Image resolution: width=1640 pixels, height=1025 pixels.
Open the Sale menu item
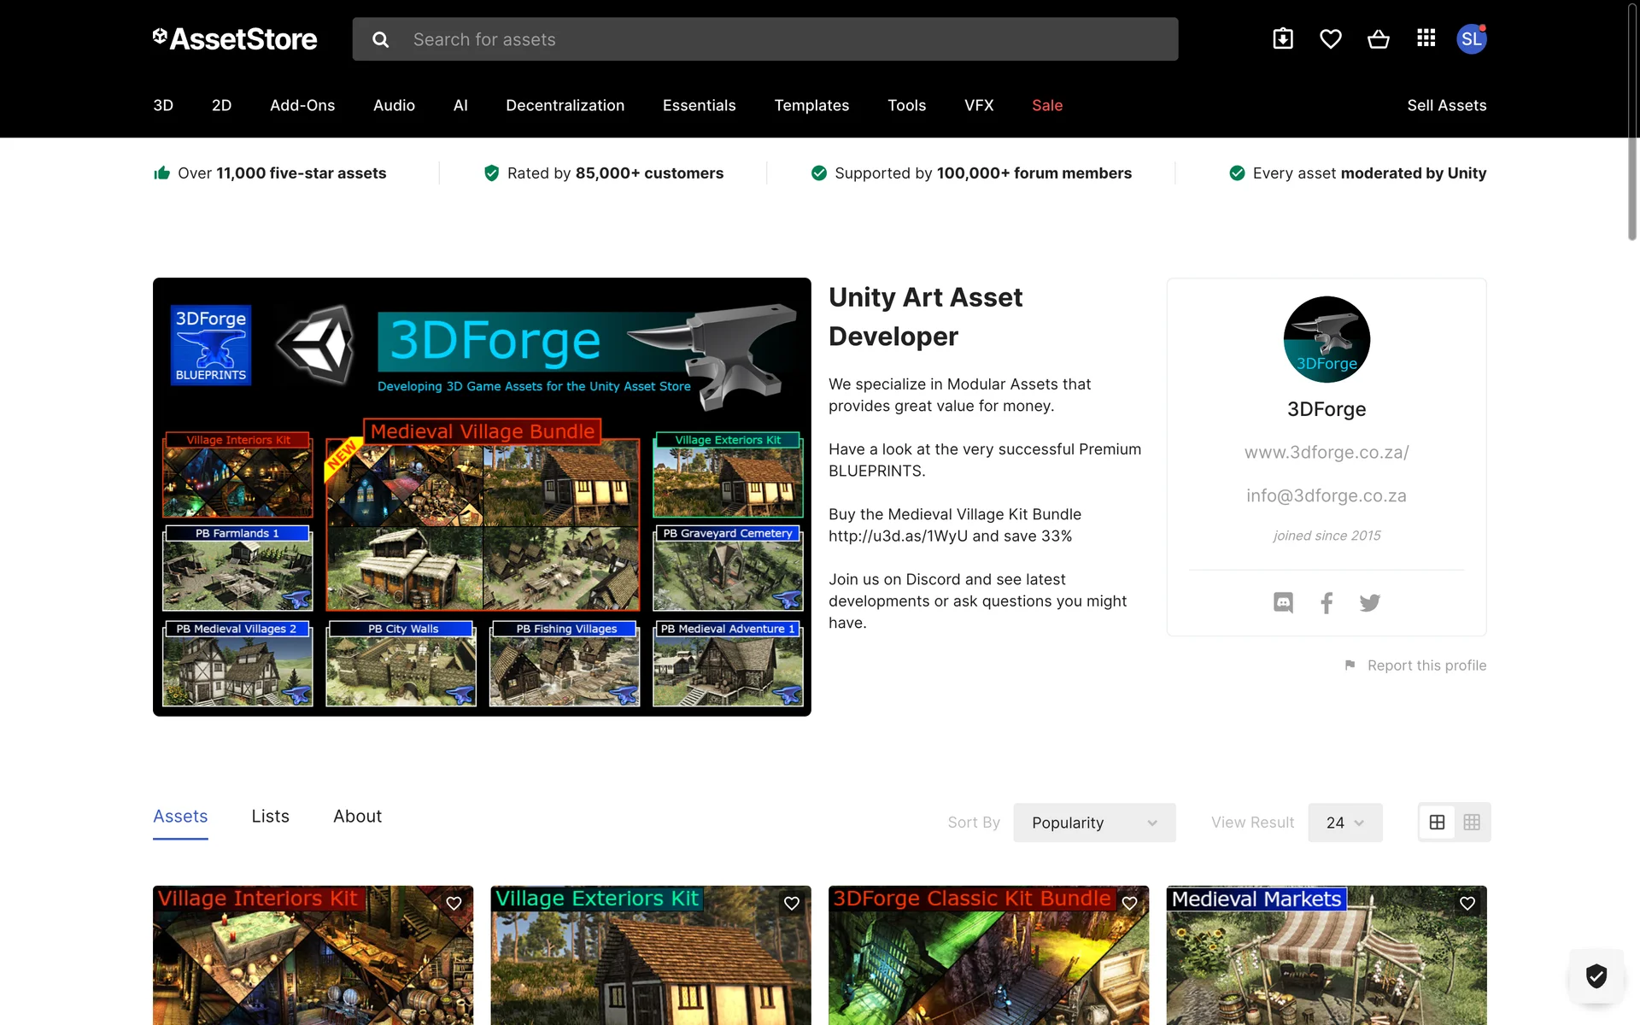(x=1046, y=105)
